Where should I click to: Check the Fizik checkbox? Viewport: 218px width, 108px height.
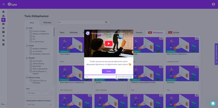pos(27,28)
